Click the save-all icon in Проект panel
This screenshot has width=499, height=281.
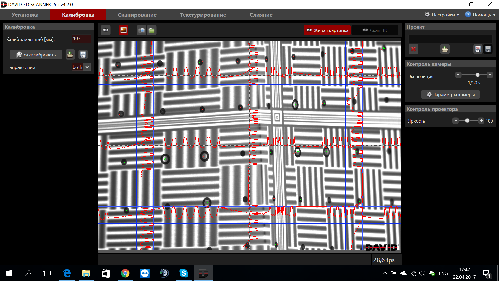[478, 49]
